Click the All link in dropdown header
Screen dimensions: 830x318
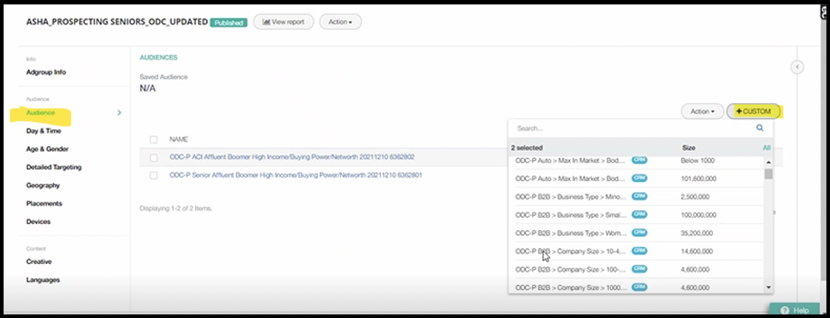pyautogui.click(x=766, y=148)
